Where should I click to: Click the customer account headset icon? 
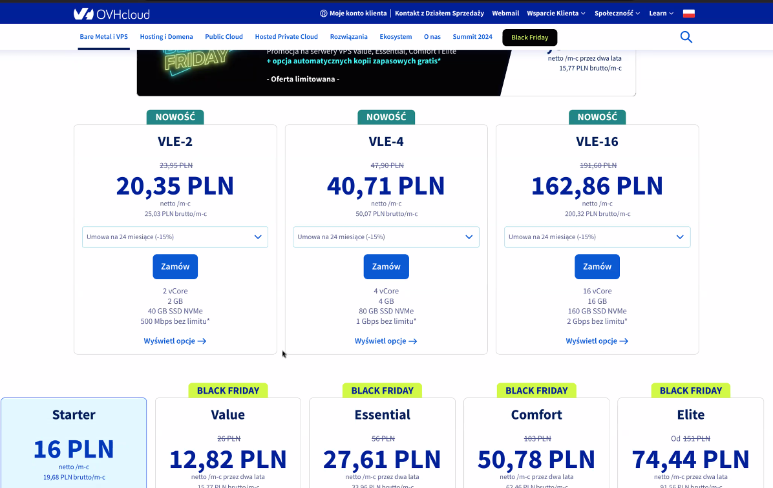[x=323, y=14]
